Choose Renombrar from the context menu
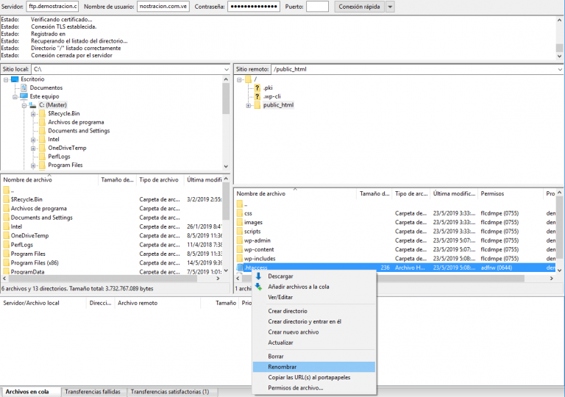 pyautogui.click(x=282, y=366)
